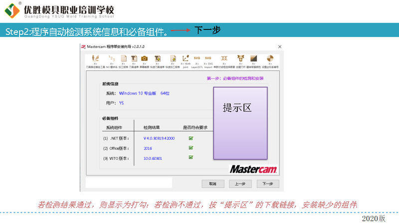Click the 系统信息 group label

click(110, 84)
